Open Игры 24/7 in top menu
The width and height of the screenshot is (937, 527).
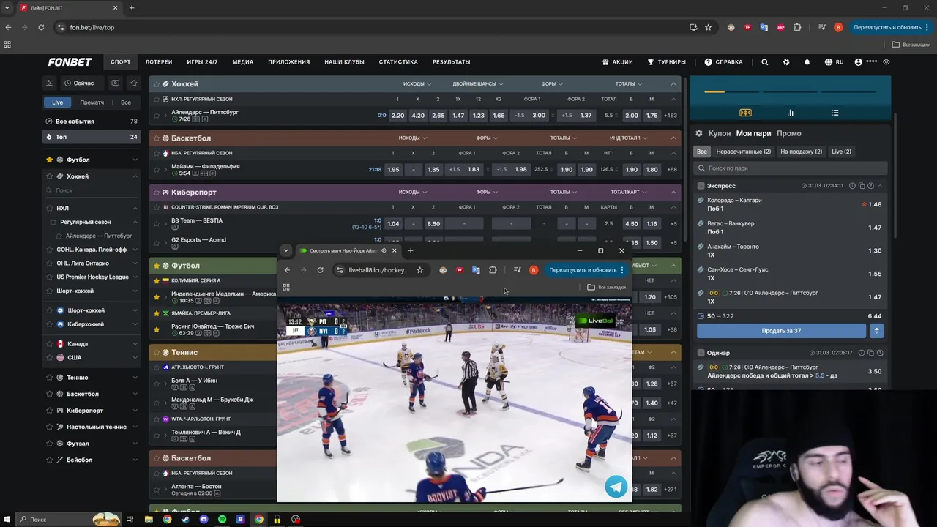(202, 62)
